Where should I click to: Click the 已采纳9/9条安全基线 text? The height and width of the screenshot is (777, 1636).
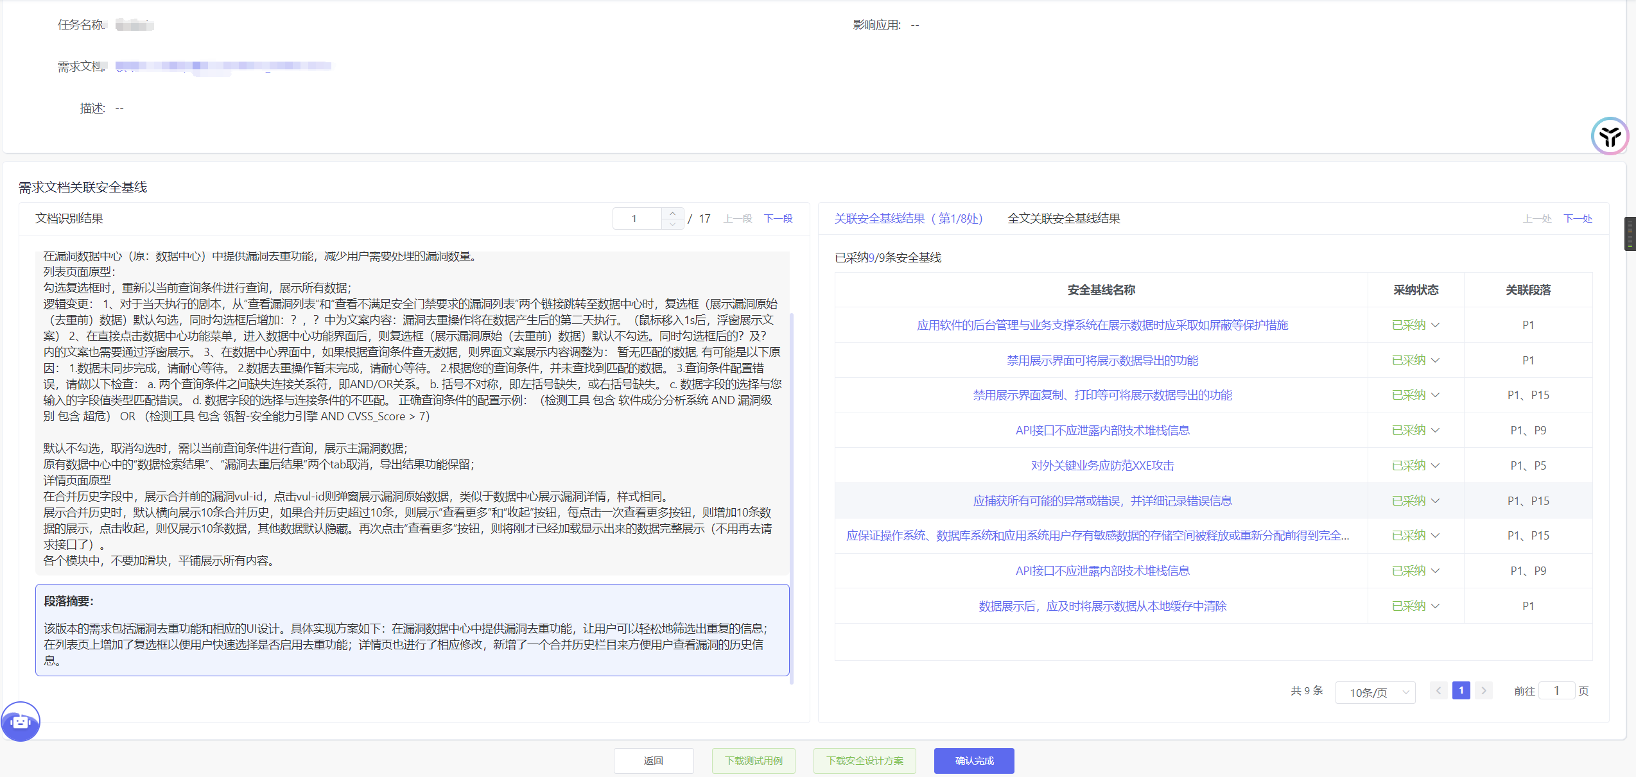click(888, 258)
